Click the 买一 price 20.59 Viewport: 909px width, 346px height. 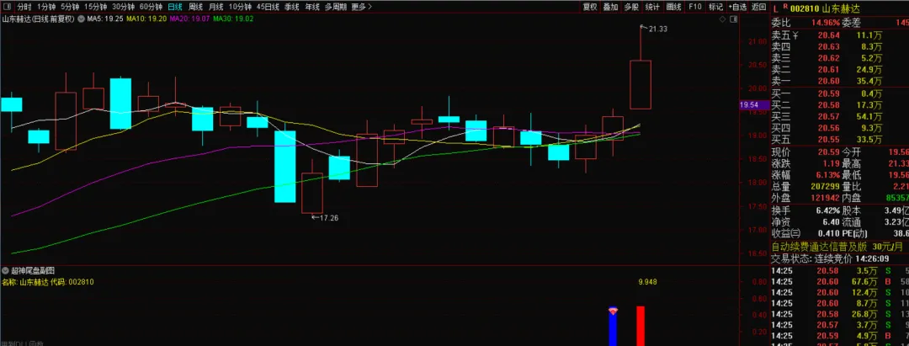tap(828, 93)
